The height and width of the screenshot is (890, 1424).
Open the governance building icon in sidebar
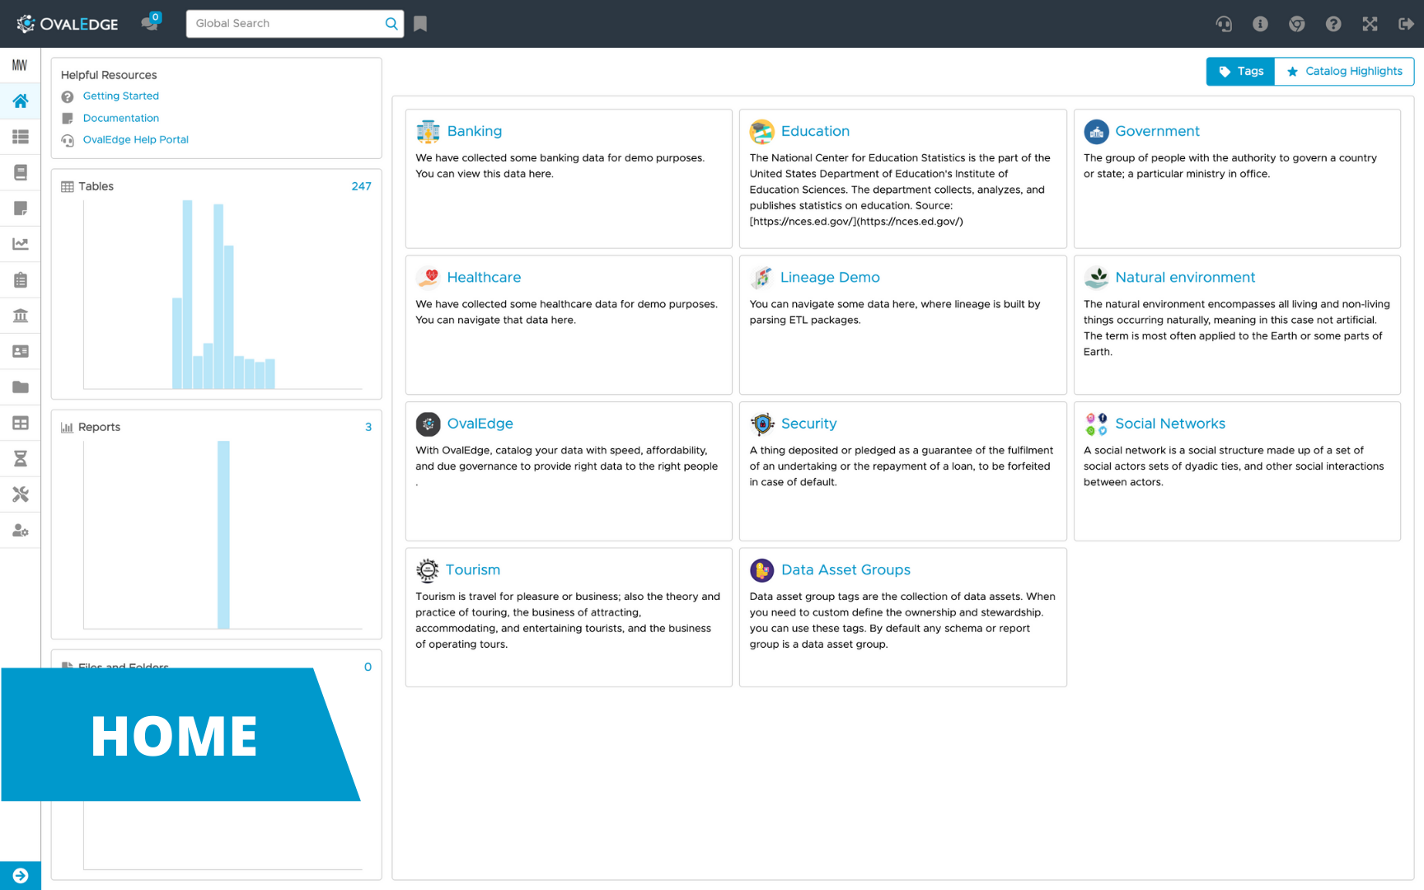[x=21, y=316]
